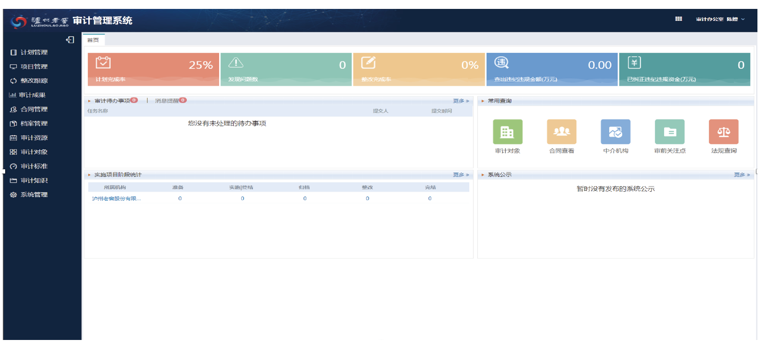The image size is (764, 347).
Task: Click the 项目管理 monitor icon in sidebar
Action: pos(14,67)
